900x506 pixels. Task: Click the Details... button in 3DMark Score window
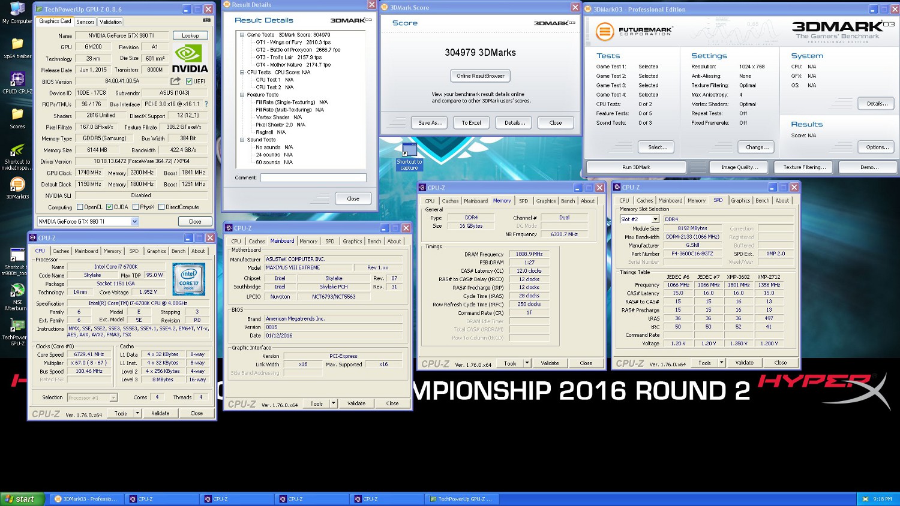coord(515,122)
